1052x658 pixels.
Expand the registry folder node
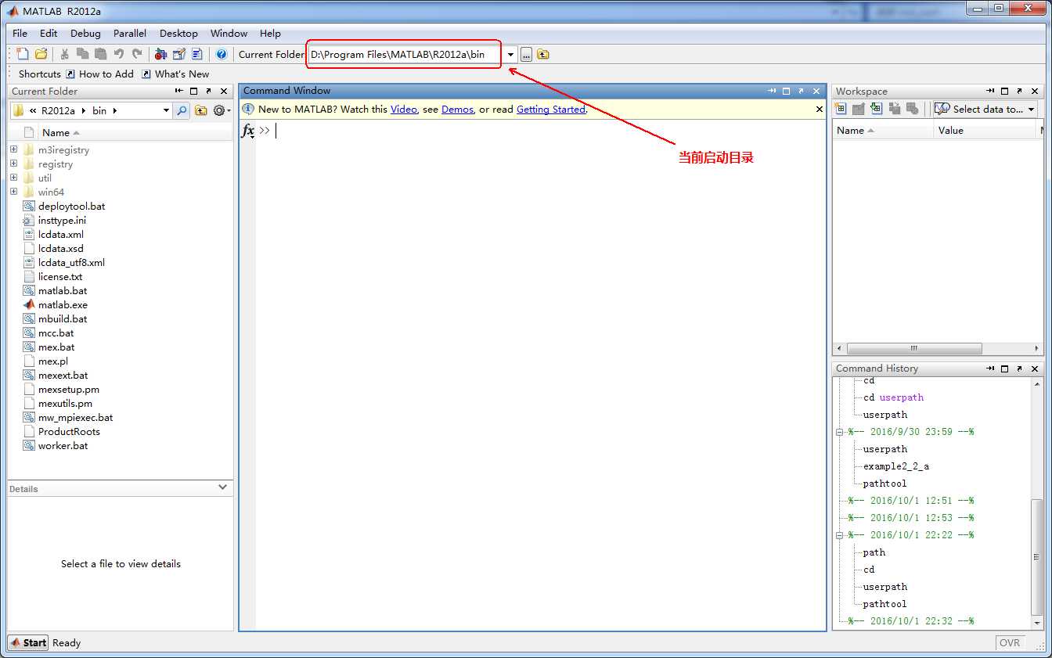[13, 164]
